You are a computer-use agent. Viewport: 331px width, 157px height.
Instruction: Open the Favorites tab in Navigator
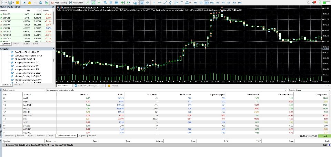[x=18, y=85]
